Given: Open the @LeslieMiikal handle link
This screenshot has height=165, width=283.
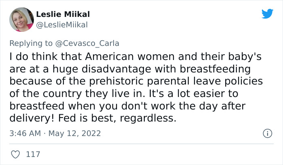Looking at the screenshot, I should tap(62, 25).
